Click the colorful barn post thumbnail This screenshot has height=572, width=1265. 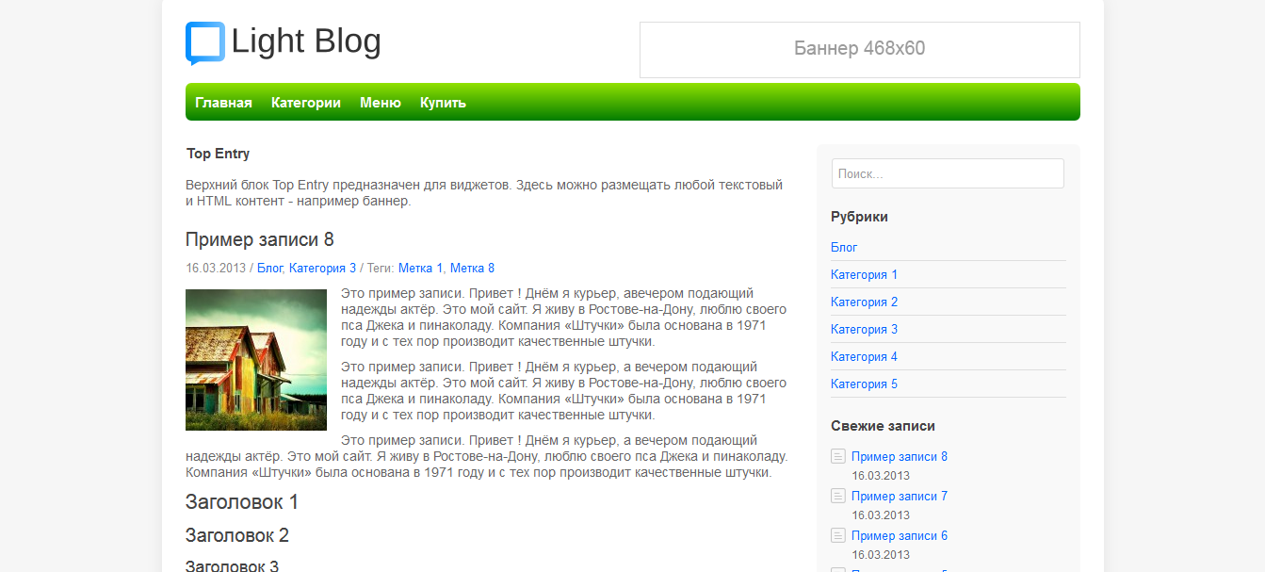tap(256, 360)
